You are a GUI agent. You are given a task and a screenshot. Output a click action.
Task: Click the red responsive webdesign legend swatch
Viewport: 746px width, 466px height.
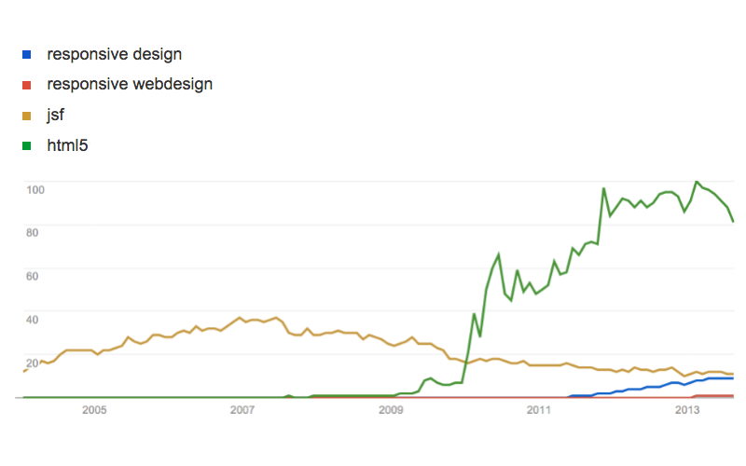[27, 85]
